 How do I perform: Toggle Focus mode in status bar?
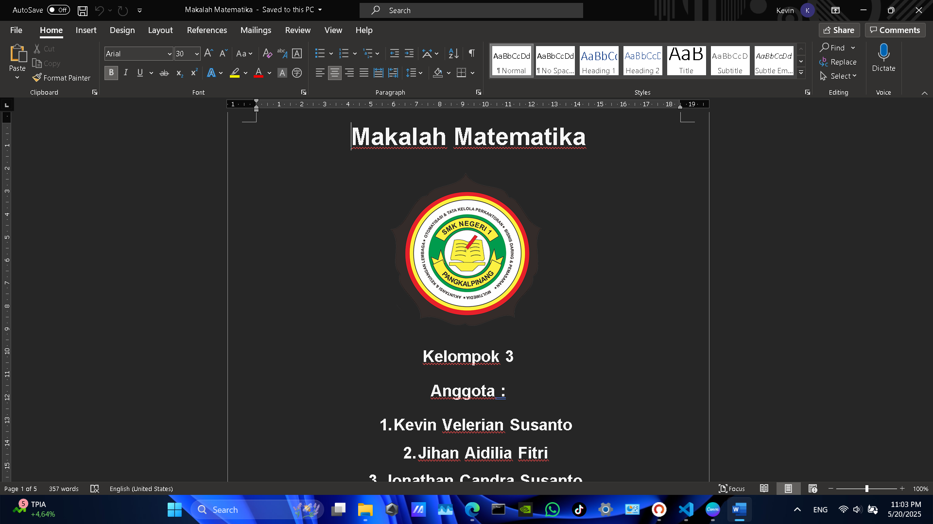[732, 489]
